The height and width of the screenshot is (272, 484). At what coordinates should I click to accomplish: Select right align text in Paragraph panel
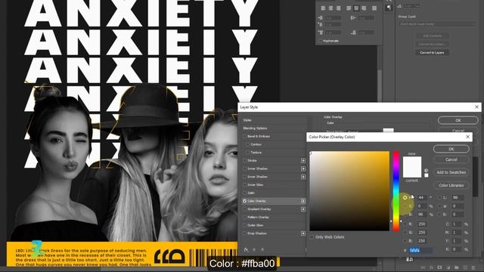point(338,8)
